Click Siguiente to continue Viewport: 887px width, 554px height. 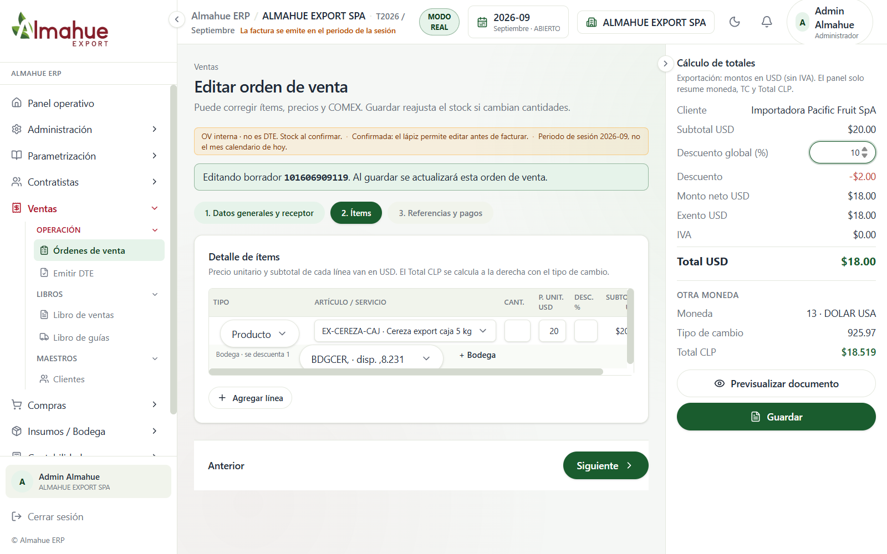click(605, 466)
